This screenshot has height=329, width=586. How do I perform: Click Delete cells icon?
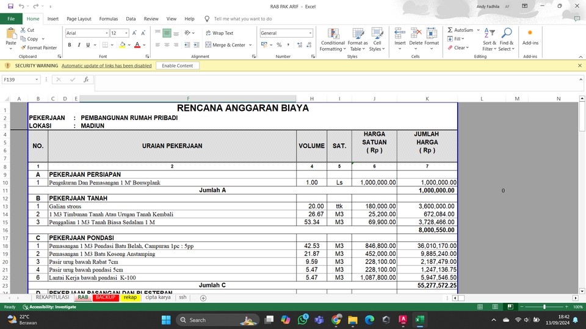coord(416,34)
